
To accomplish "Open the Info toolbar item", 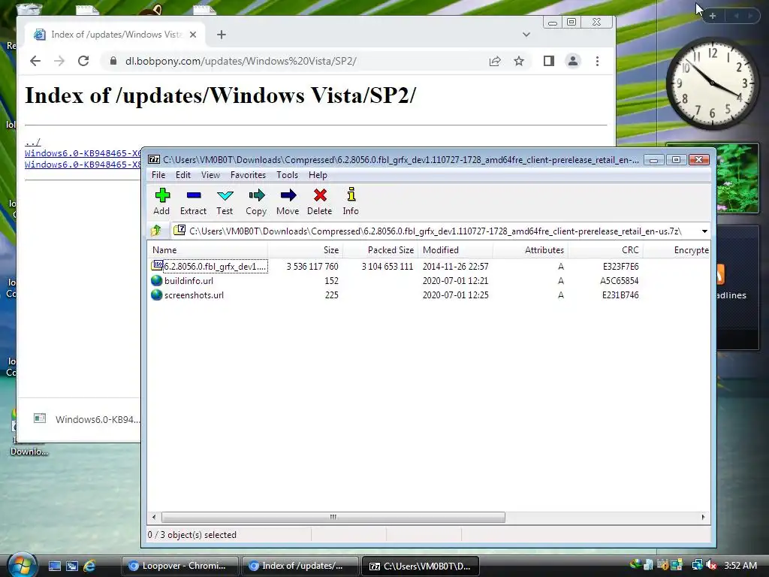I will coord(351,201).
